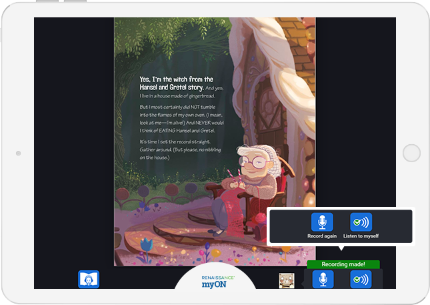The height and width of the screenshot is (305, 430).
Task: Click the Record again label
Action: pyautogui.click(x=322, y=236)
